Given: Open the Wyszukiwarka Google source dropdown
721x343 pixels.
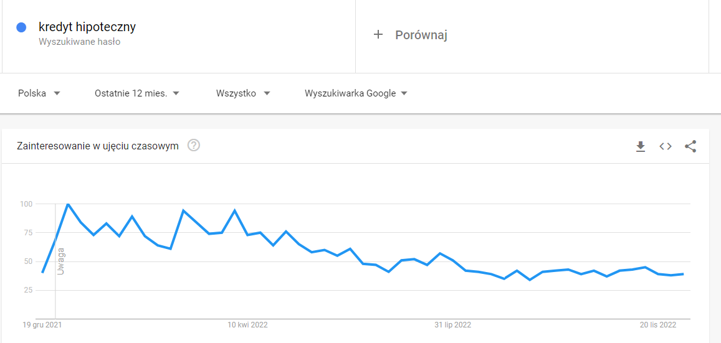Looking at the screenshot, I should 355,93.
